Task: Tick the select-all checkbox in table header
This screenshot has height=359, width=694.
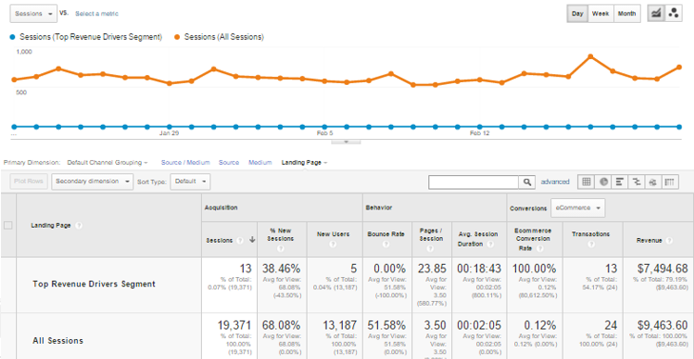Action: coord(8,226)
